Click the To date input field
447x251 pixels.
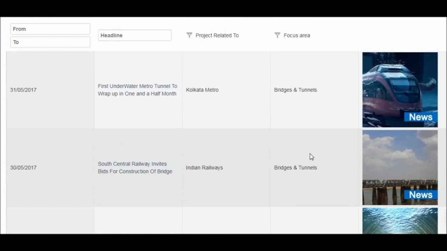coord(50,42)
